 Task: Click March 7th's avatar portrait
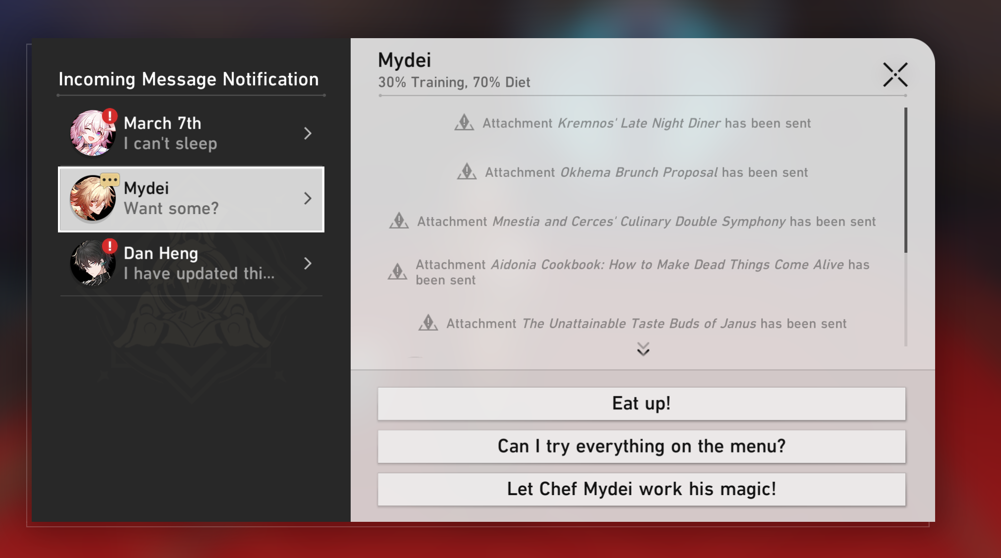[93, 133]
